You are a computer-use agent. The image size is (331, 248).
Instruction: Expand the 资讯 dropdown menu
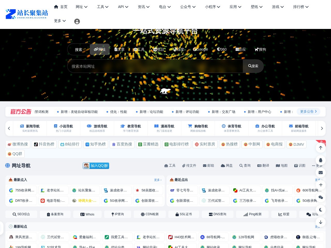click(x=144, y=7)
